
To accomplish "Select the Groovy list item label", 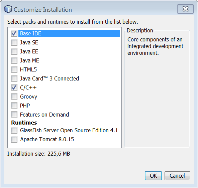I will point(29,97).
